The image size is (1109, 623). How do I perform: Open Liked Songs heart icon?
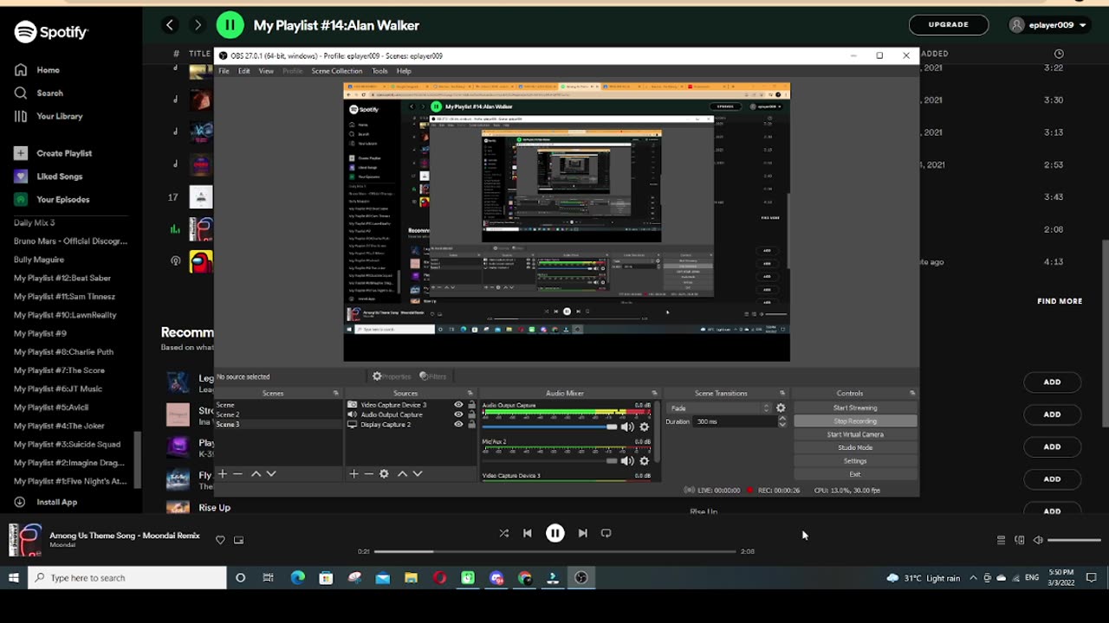(x=21, y=177)
